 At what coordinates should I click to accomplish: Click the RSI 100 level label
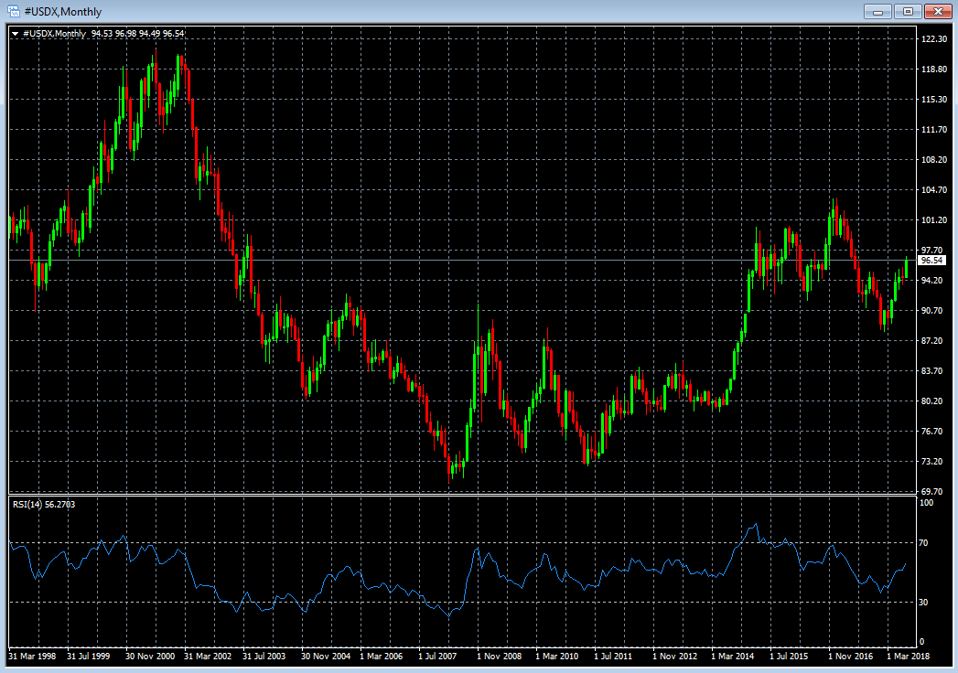926,503
